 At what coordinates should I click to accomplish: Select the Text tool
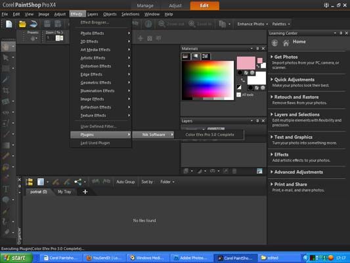pyautogui.click(x=6, y=189)
